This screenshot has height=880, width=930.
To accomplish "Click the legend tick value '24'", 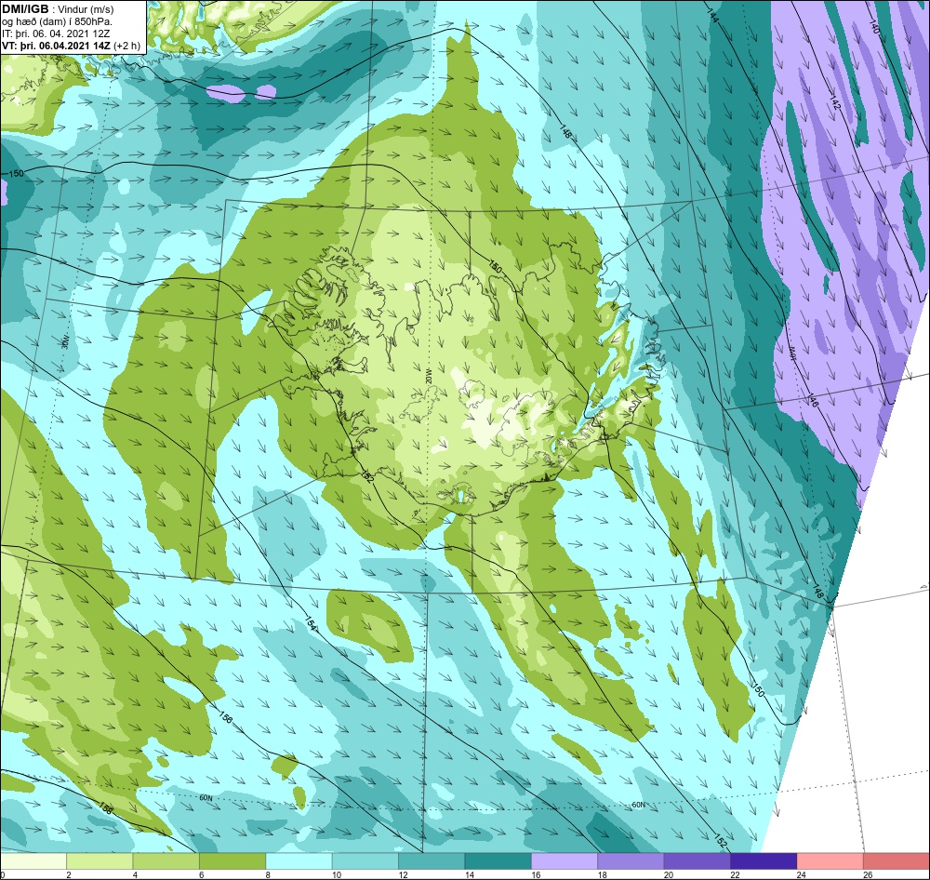I will [x=802, y=874].
